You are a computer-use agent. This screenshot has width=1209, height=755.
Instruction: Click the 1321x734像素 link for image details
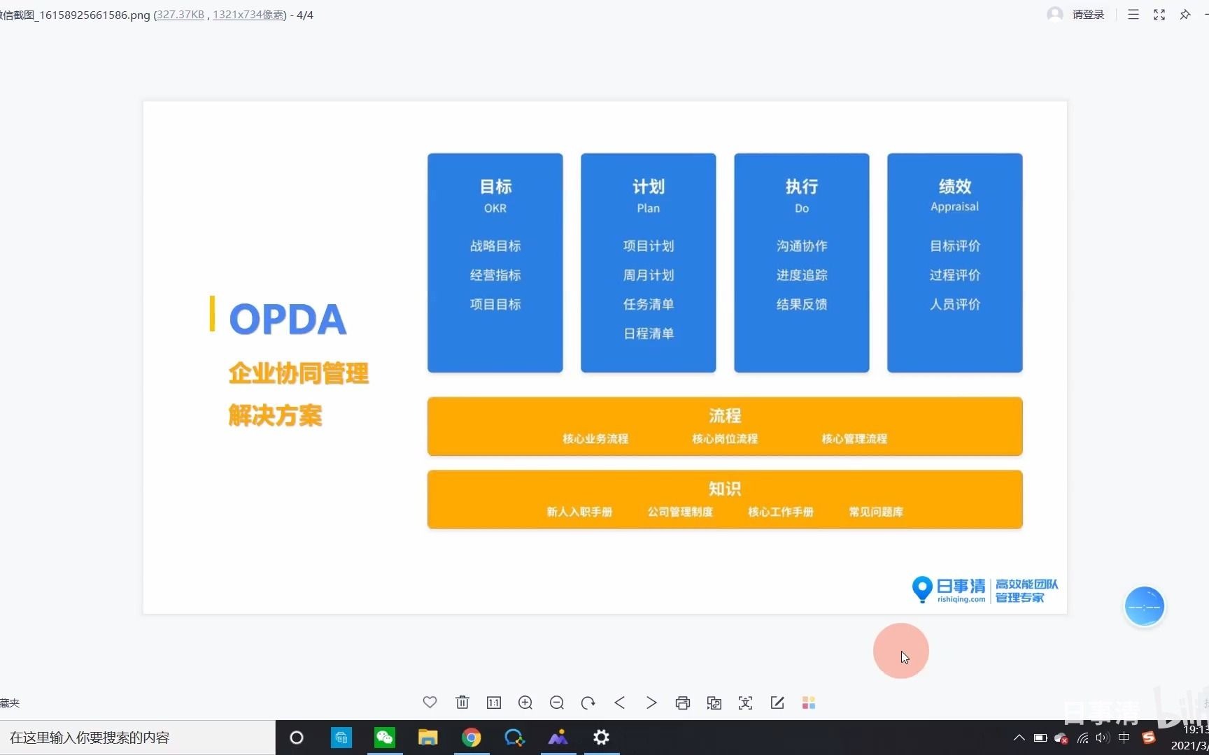(248, 14)
